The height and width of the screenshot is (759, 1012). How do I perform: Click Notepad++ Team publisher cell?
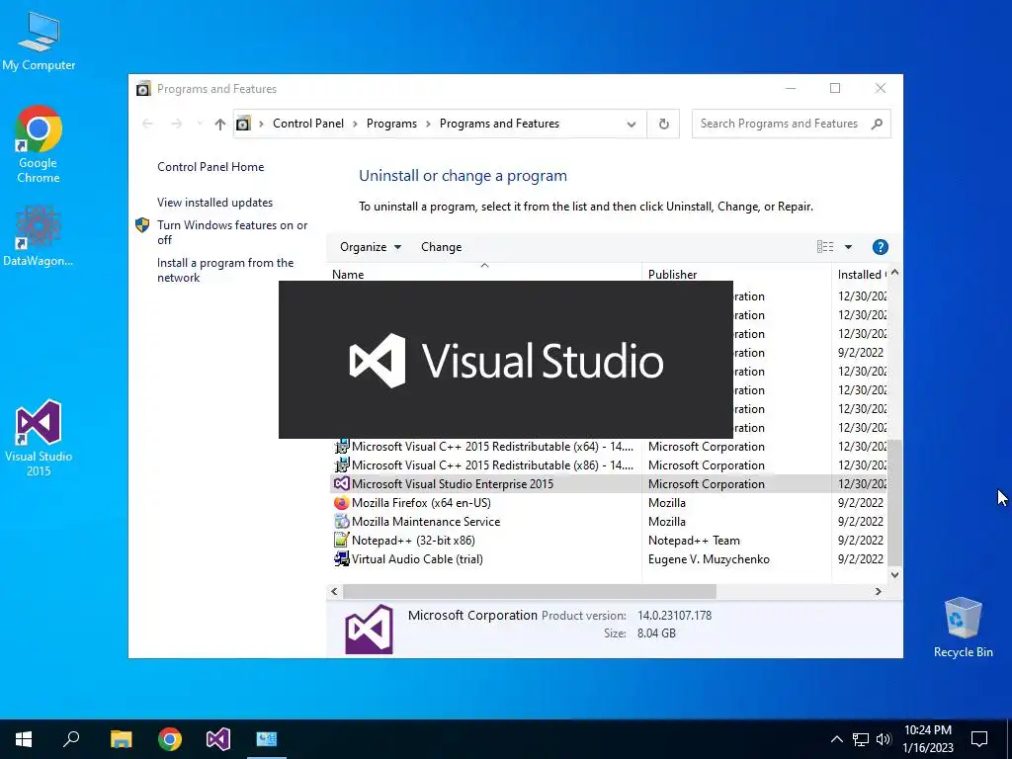[x=694, y=541]
